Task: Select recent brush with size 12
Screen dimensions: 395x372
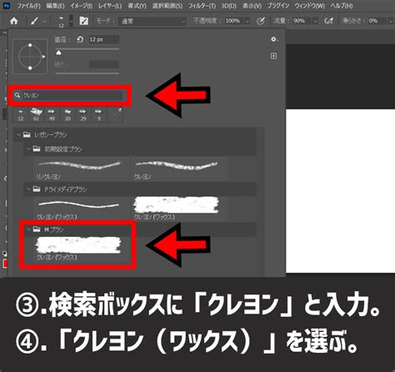Action: click(x=21, y=115)
